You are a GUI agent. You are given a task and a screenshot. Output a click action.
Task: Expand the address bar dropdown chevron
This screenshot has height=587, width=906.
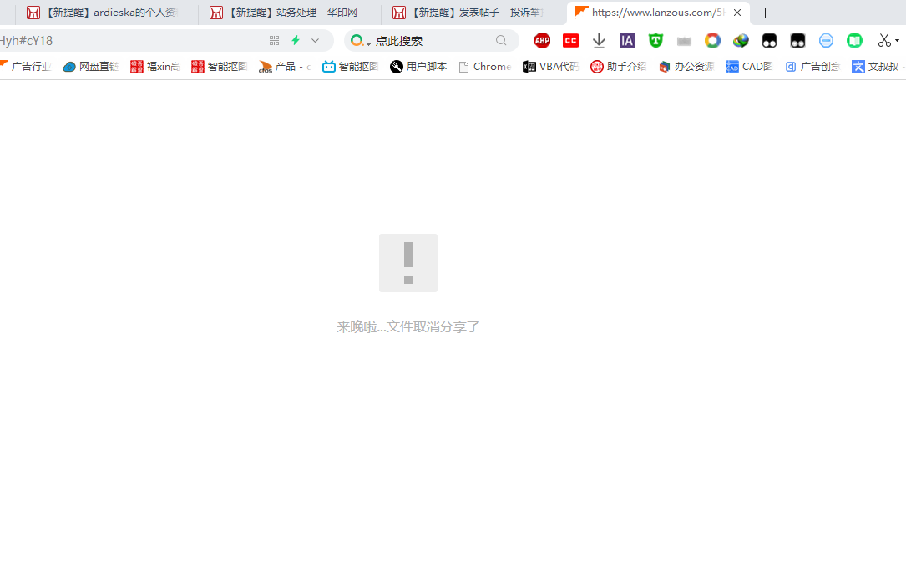tap(315, 40)
